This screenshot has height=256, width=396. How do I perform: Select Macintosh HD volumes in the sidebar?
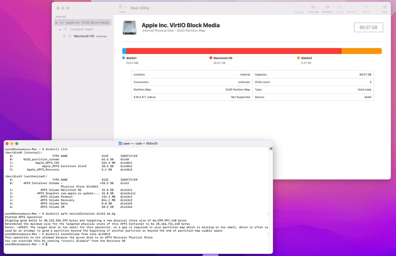tap(83, 36)
